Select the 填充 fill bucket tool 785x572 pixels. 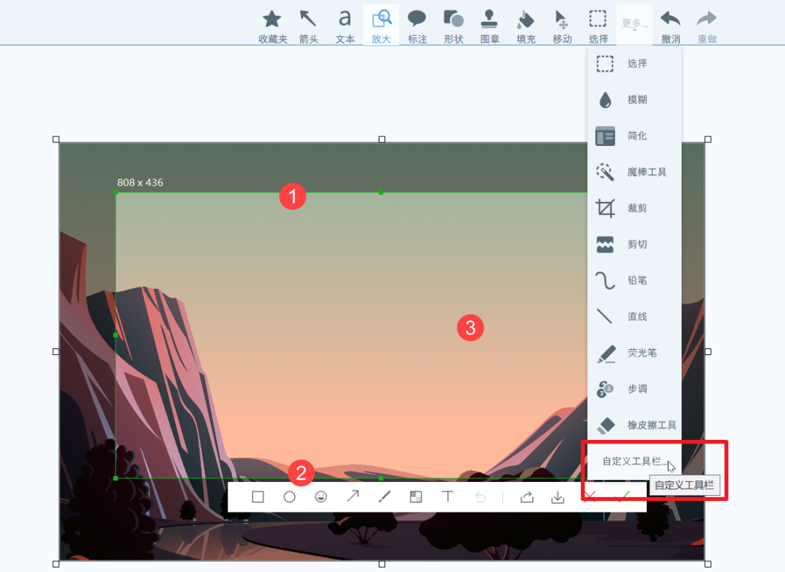point(526,26)
